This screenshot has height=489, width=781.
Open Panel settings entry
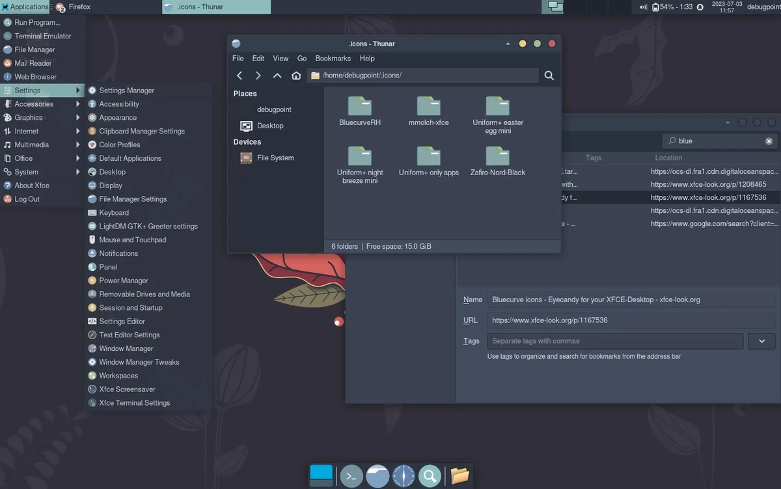pos(149,267)
